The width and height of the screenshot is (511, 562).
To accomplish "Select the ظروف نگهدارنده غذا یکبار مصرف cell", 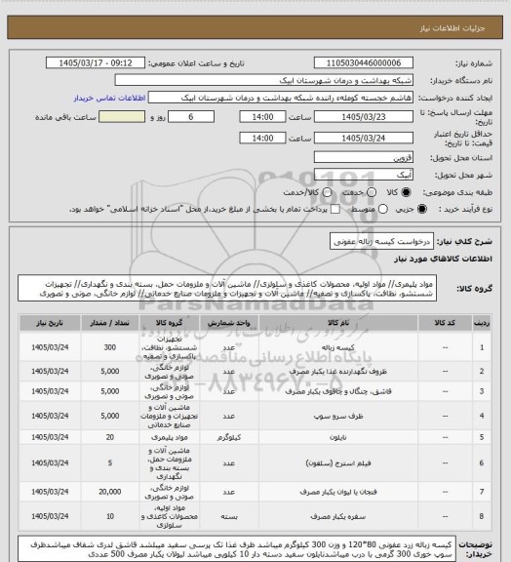I will coord(338,372).
